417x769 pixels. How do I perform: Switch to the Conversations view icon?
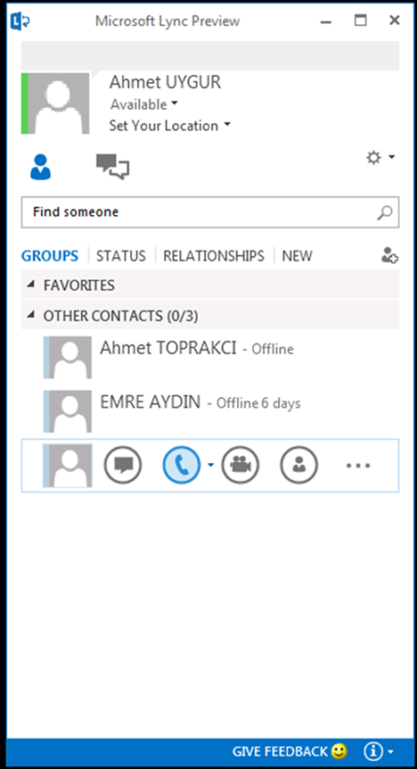[112, 167]
